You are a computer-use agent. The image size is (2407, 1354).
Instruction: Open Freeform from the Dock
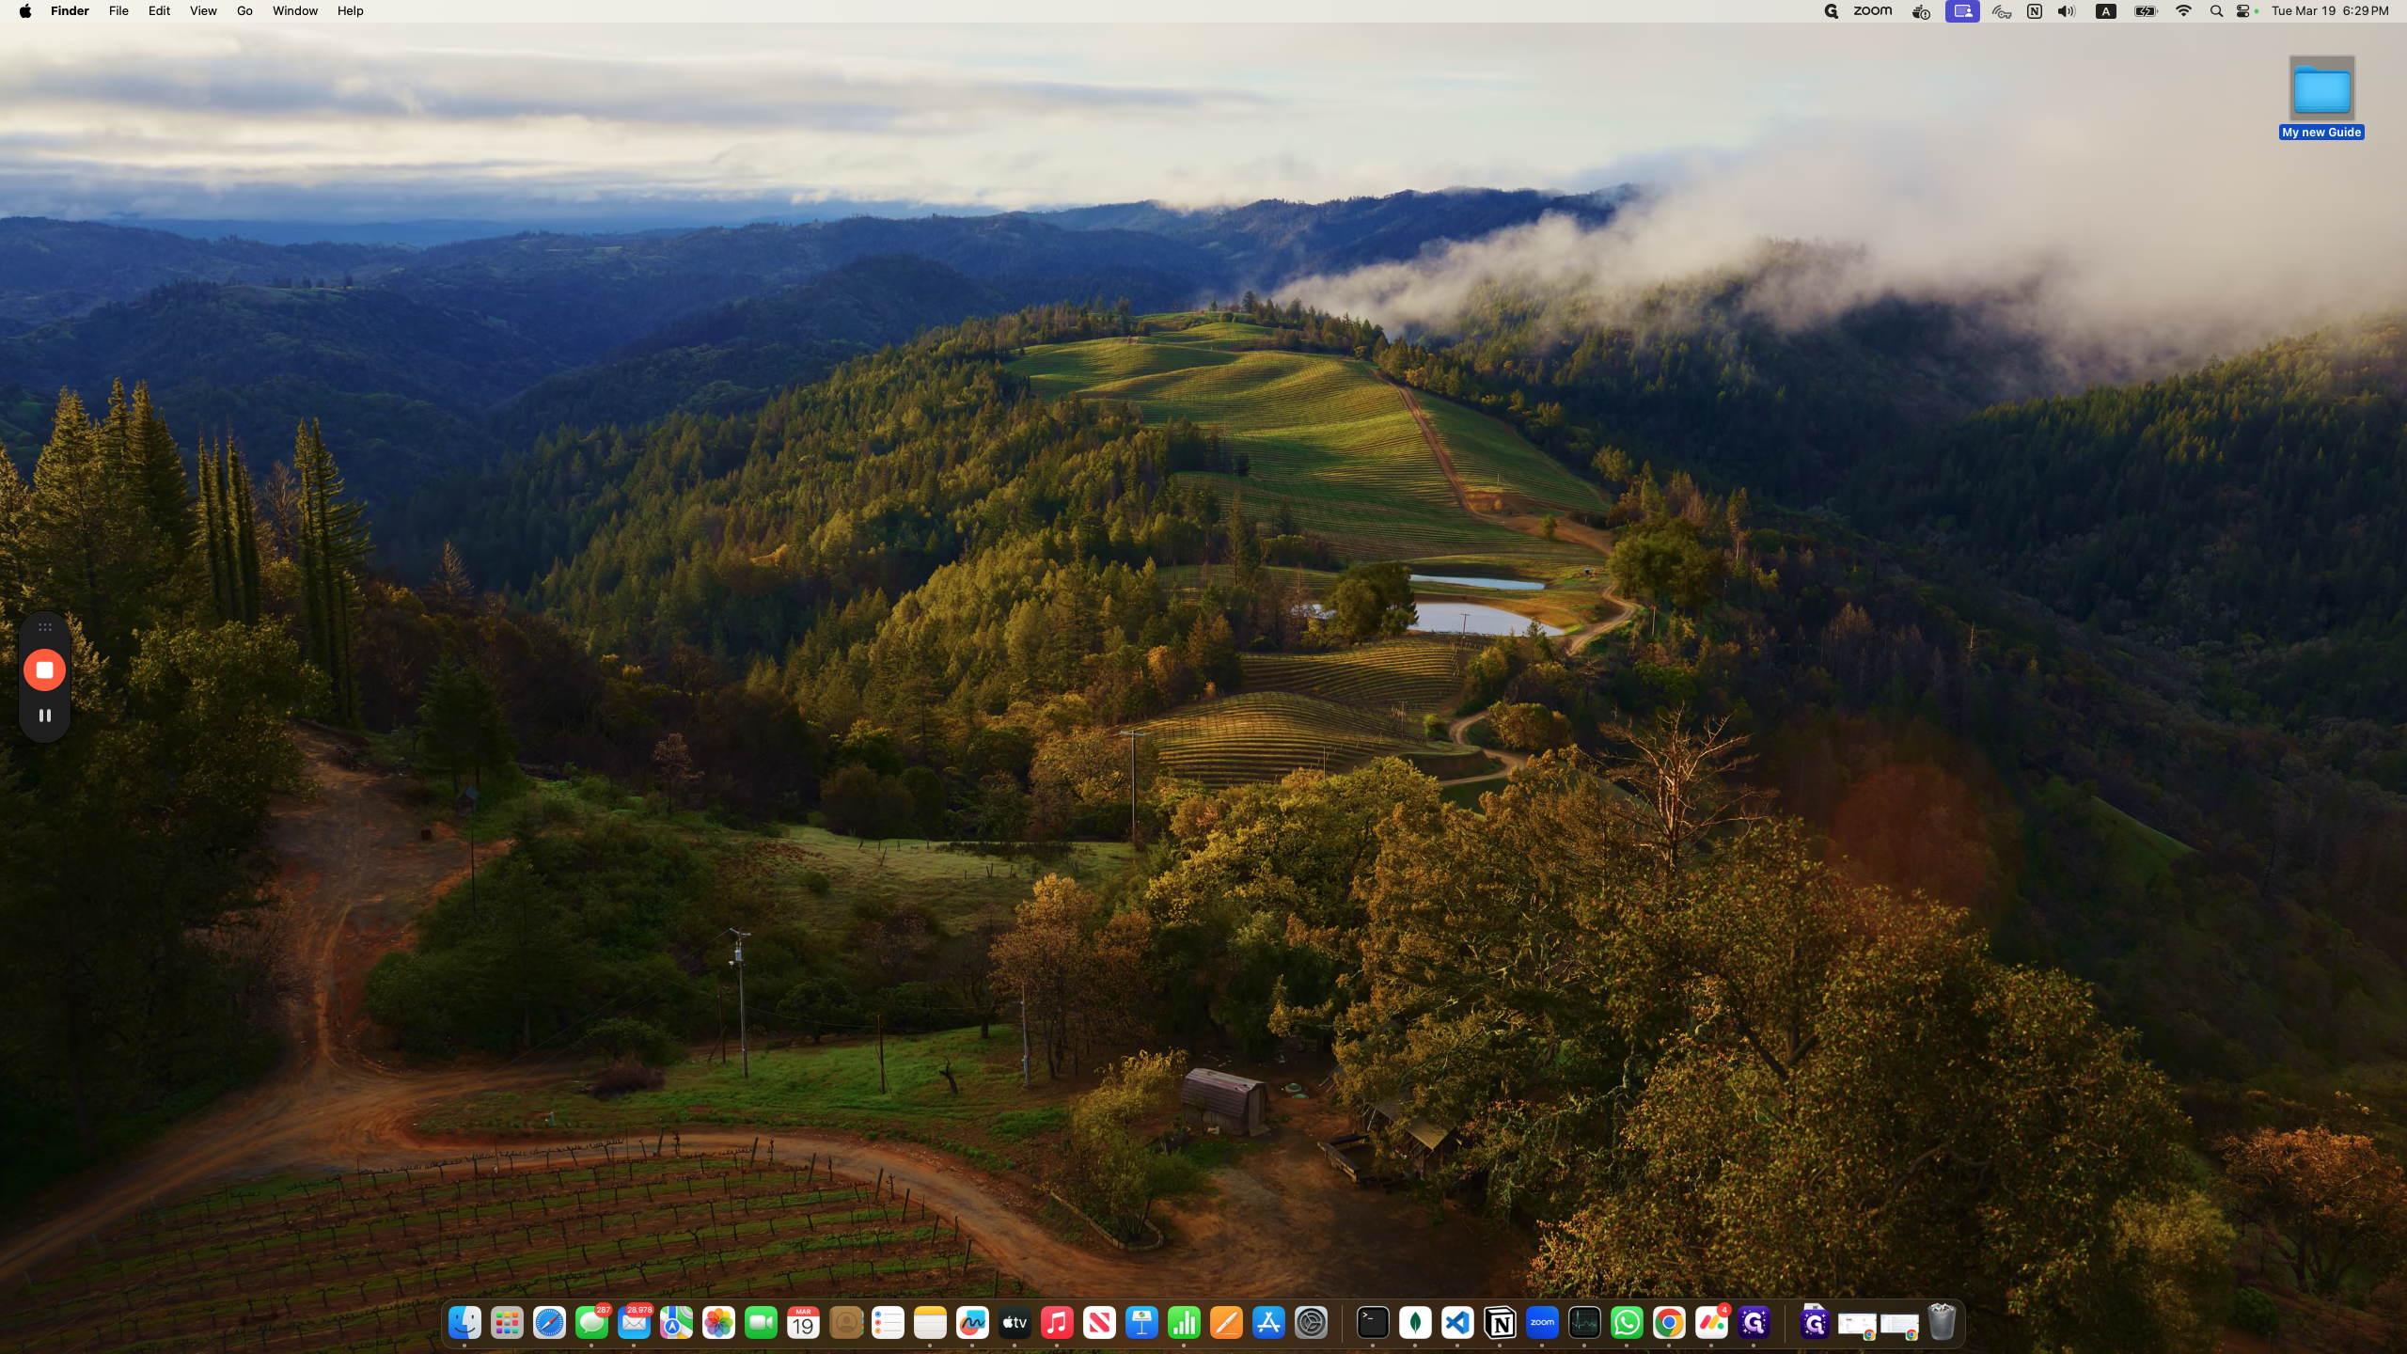(x=972, y=1324)
